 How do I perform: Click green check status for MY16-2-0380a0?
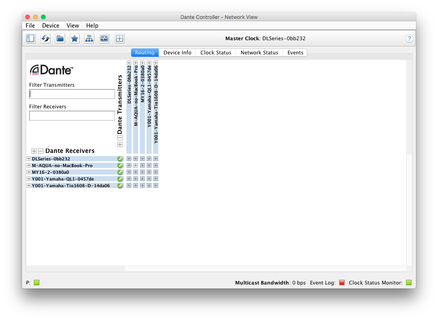click(x=120, y=172)
